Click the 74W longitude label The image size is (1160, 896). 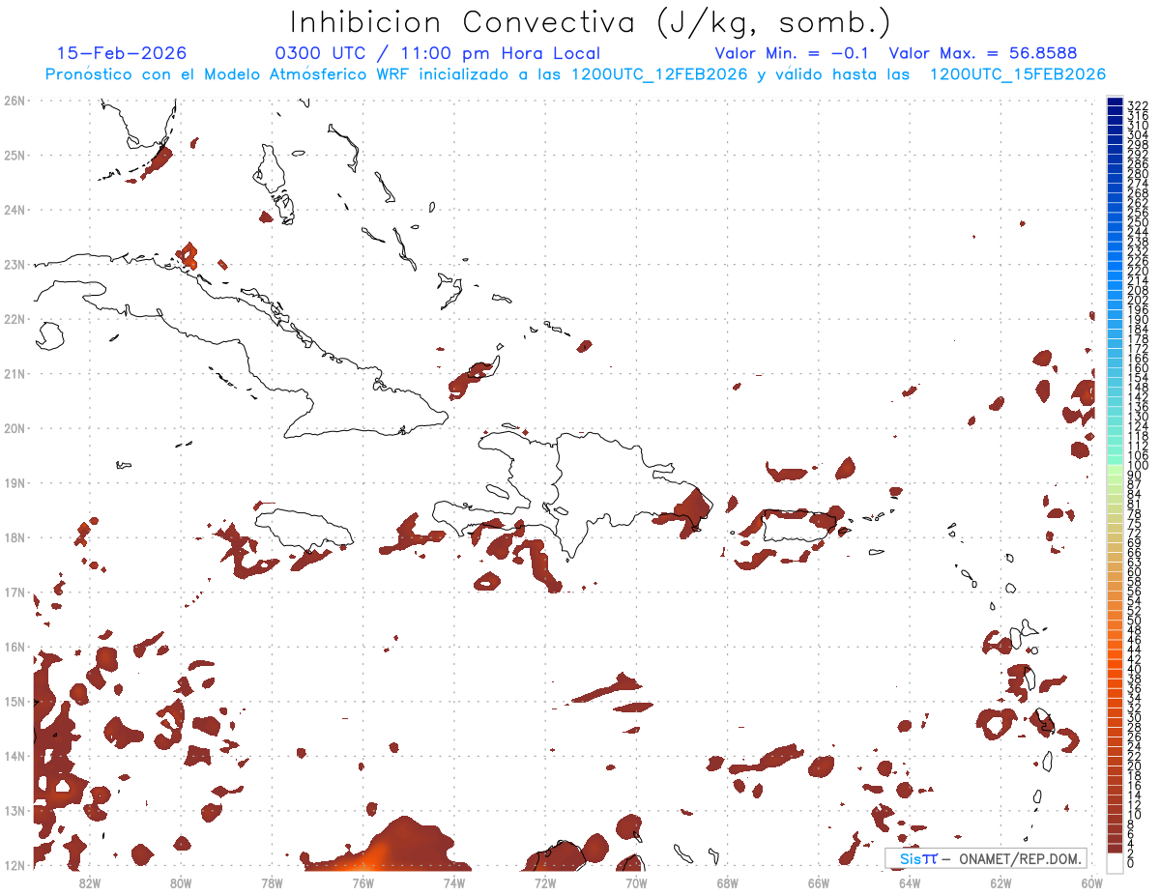click(x=454, y=882)
